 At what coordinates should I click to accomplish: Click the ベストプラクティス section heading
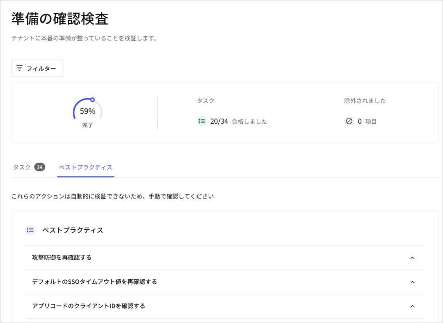pos(73,230)
